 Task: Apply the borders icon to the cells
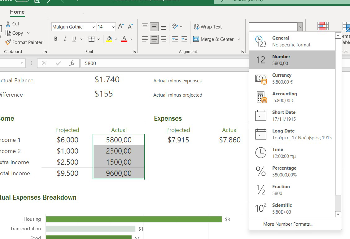tap(91, 39)
